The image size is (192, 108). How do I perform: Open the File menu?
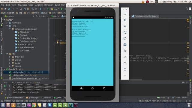coord(2,5)
